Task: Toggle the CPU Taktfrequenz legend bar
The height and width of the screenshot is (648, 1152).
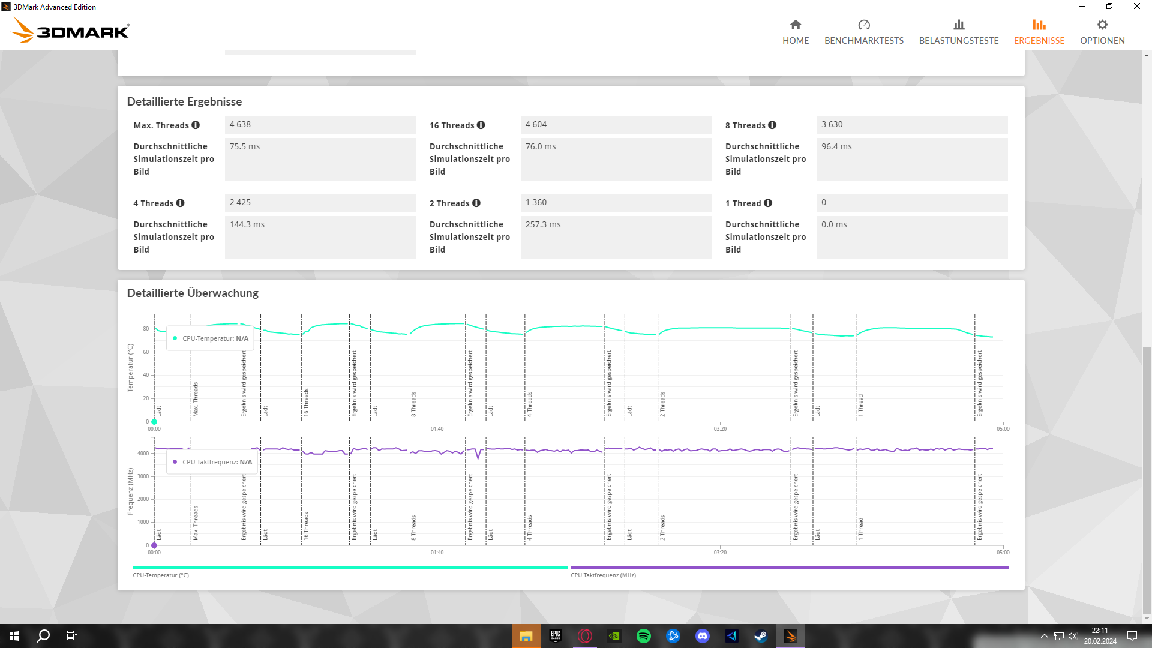Action: 790,567
